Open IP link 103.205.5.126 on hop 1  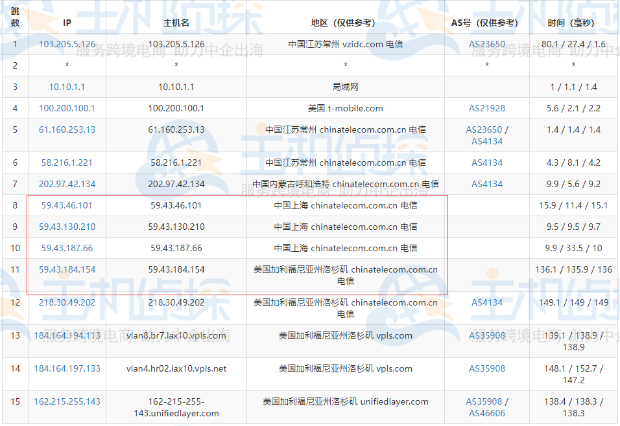pos(67,44)
